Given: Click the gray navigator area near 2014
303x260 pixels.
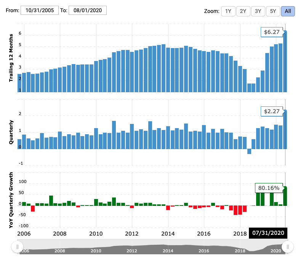Looking at the screenshot, I should [x=168, y=248].
